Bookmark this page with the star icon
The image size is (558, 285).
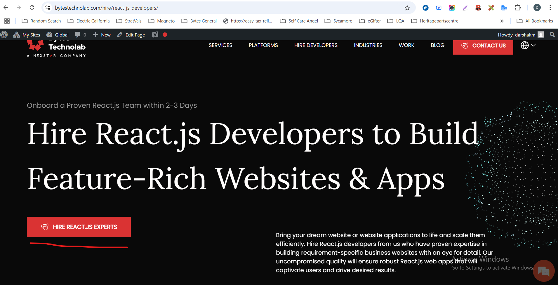(x=407, y=8)
